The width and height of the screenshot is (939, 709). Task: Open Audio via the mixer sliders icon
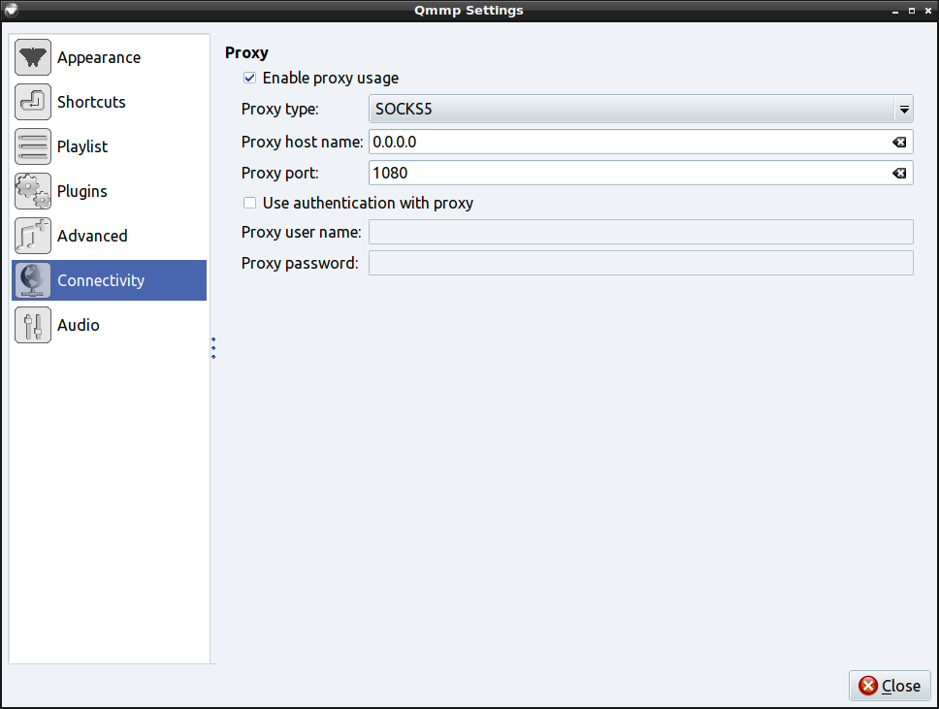(x=33, y=326)
